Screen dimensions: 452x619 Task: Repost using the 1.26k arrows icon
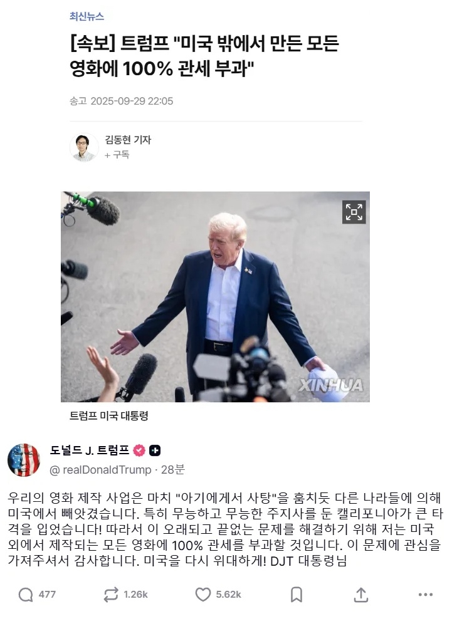click(x=111, y=595)
